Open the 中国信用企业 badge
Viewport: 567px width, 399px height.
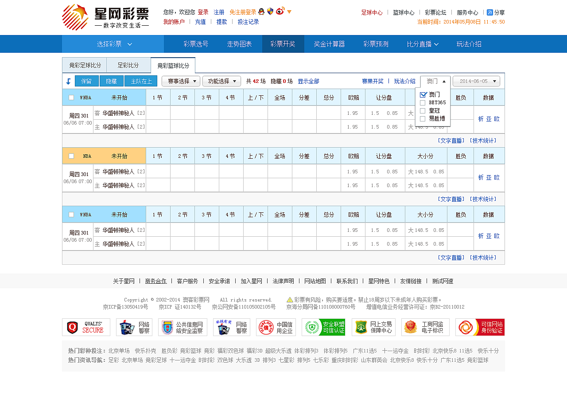[276, 327]
